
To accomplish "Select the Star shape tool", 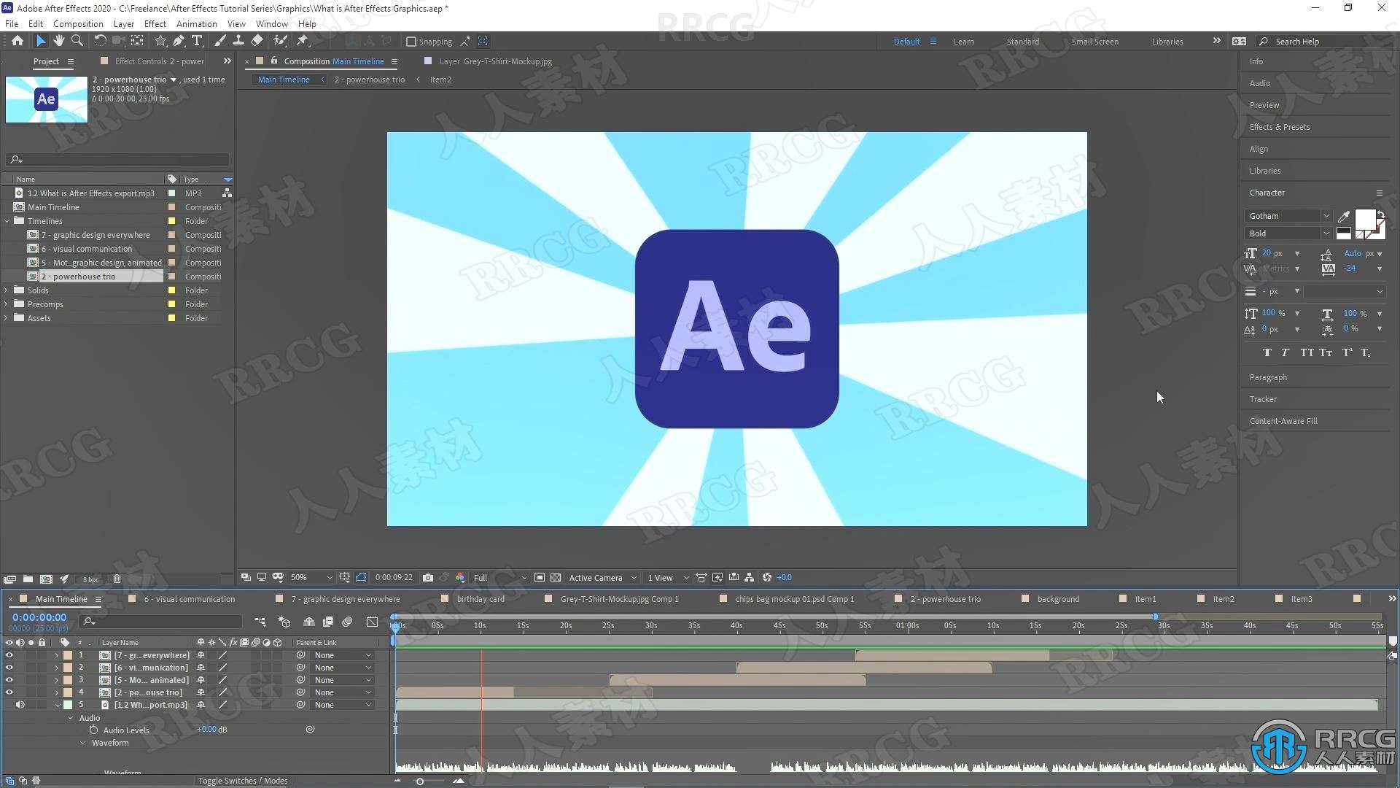I will (160, 41).
